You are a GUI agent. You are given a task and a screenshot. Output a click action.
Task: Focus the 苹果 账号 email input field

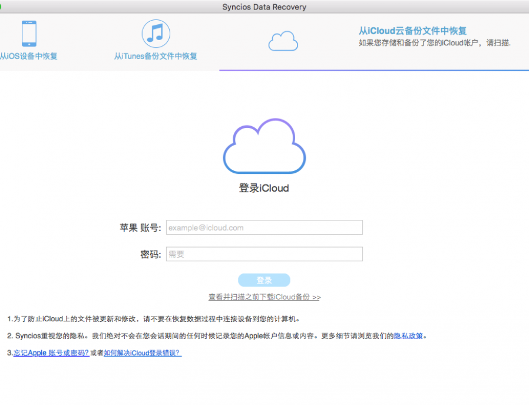264,228
